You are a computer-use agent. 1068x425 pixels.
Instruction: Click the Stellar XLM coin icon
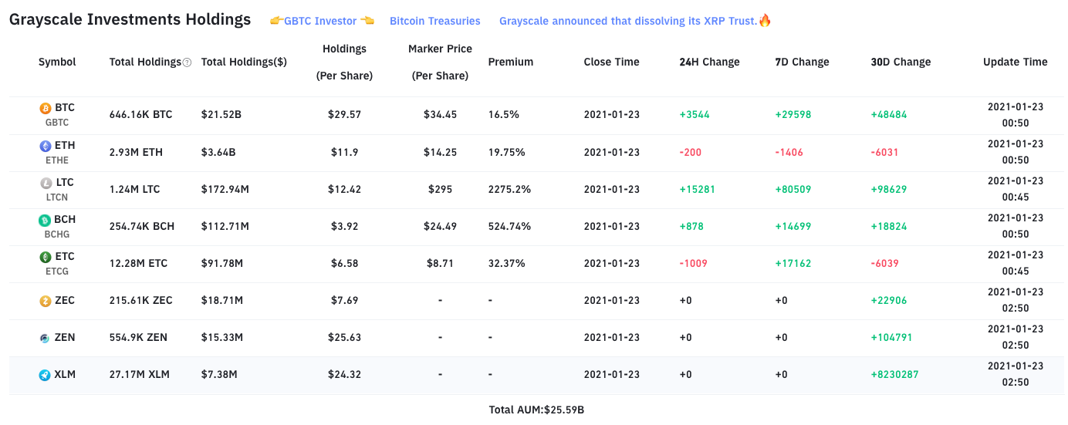tap(45, 375)
